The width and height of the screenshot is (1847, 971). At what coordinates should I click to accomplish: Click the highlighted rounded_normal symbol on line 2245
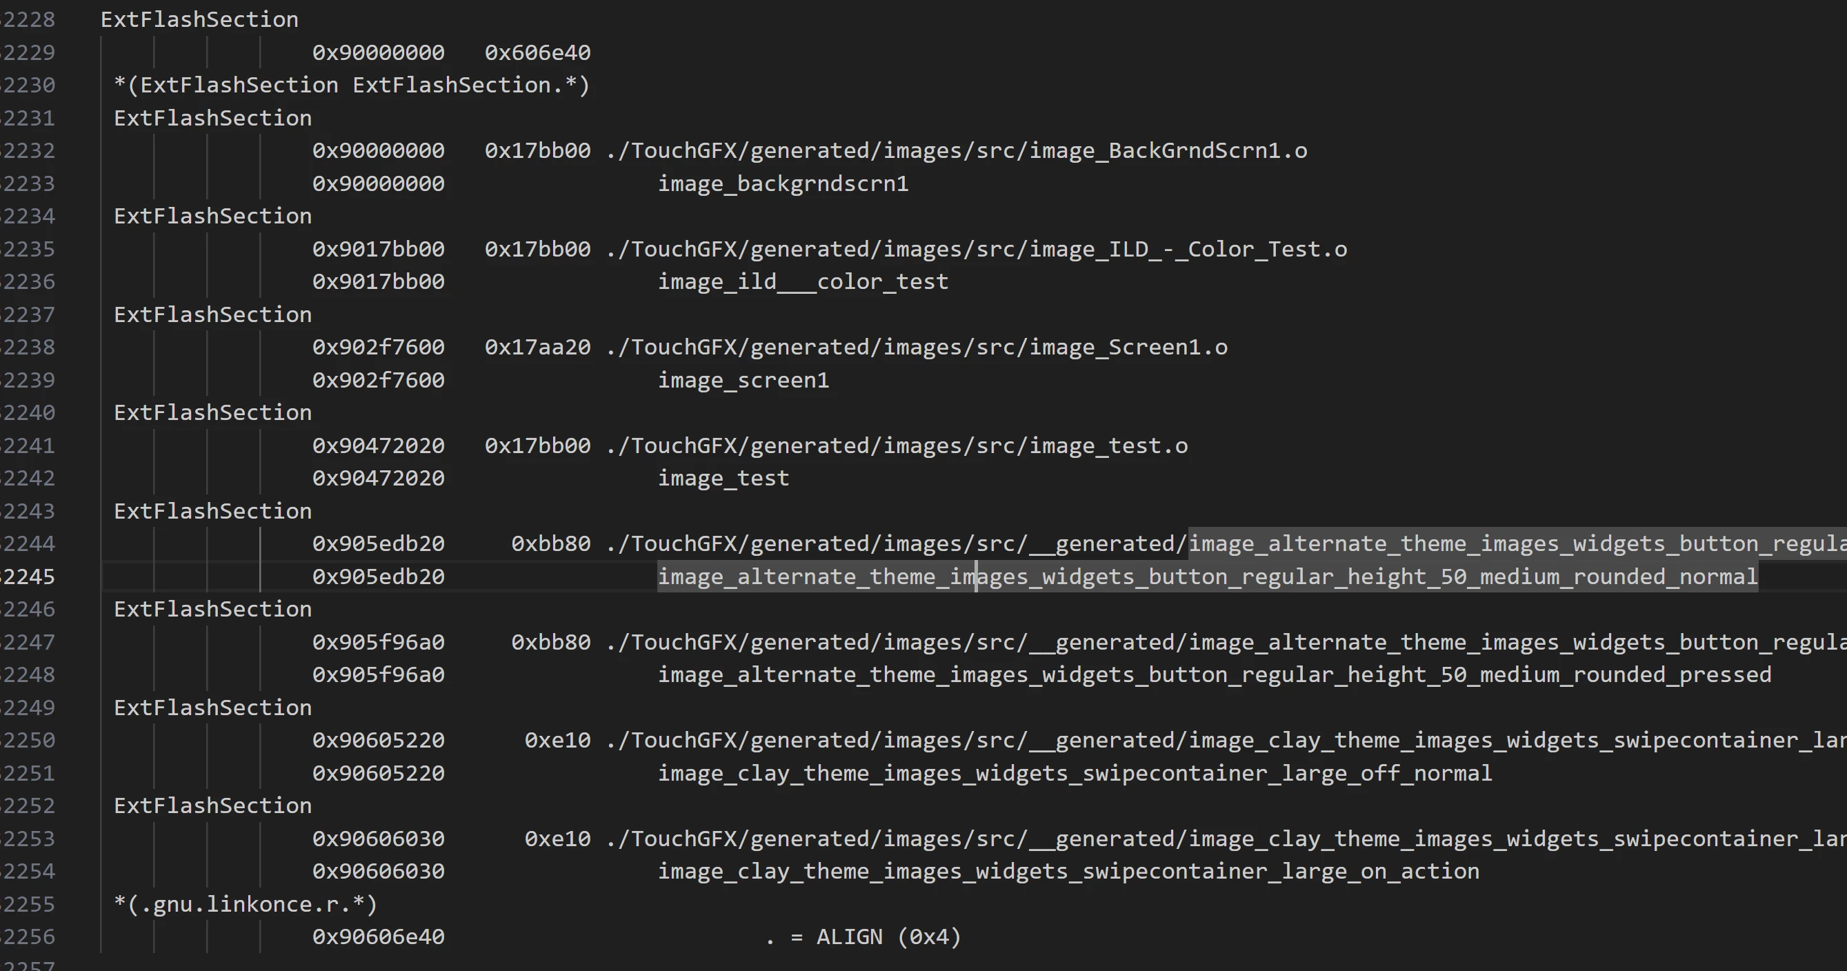pyautogui.click(x=1208, y=577)
